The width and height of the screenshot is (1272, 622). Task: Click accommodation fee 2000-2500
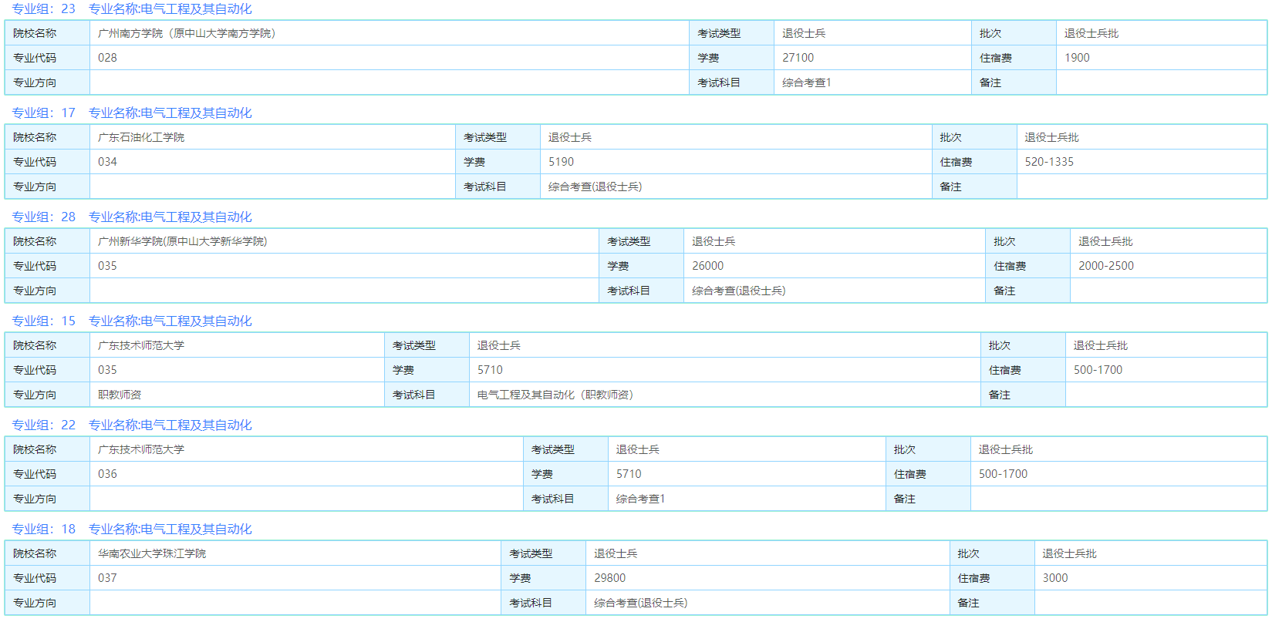(1106, 266)
